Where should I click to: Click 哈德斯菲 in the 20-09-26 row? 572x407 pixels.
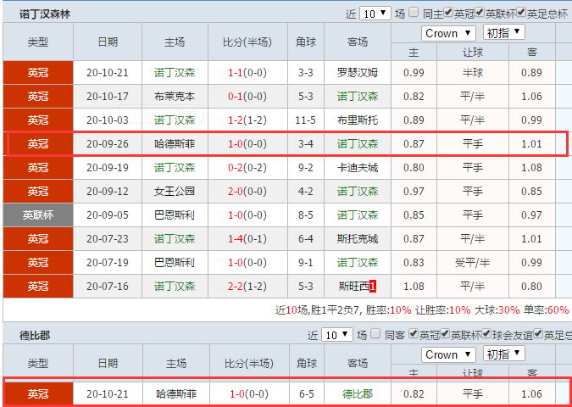(x=175, y=144)
